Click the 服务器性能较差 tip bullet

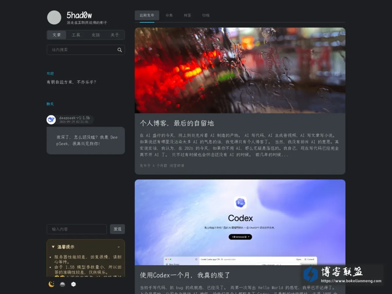(88, 259)
